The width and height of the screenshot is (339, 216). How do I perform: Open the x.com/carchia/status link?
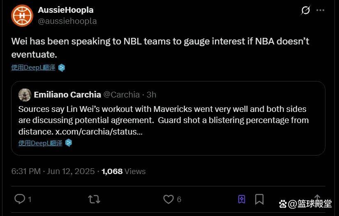(x=99, y=132)
